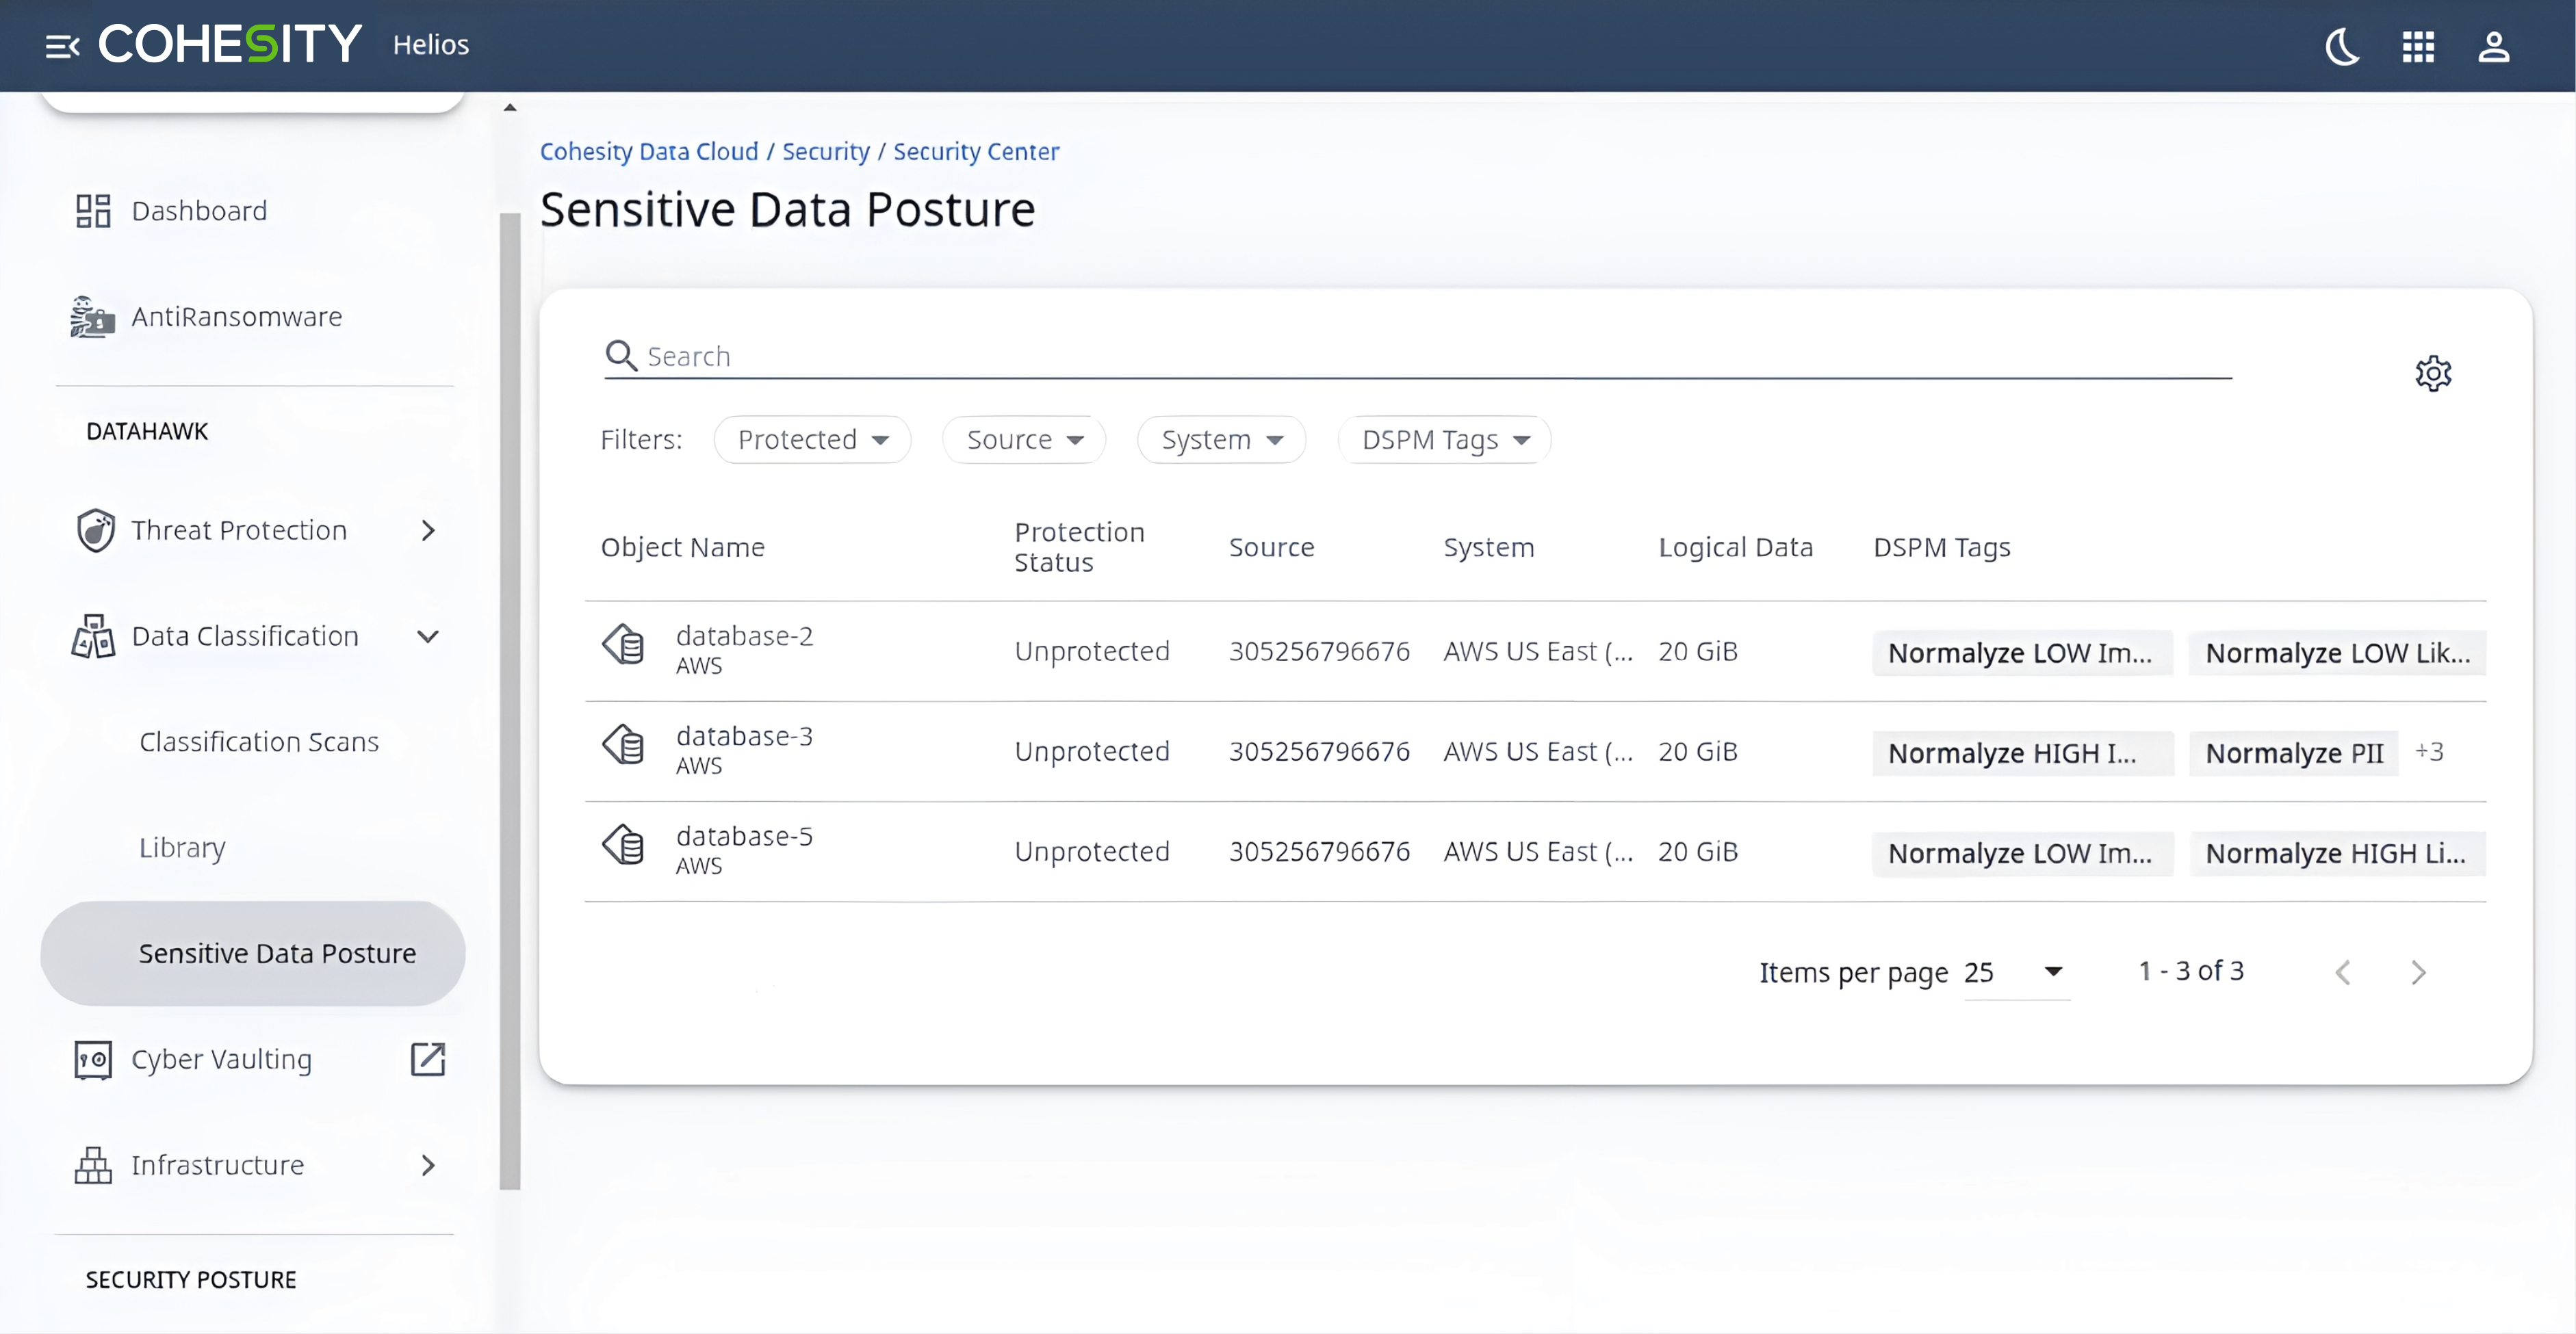Open the DSPM Tags filter dropdown
Image resolution: width=2576 pixels, height=1334 pixels.
[1444, 440]
